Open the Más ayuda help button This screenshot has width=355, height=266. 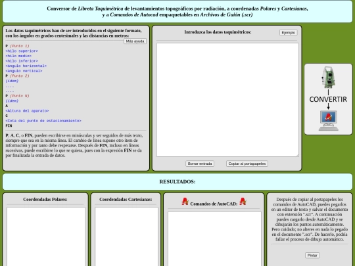tap(135, 41)
